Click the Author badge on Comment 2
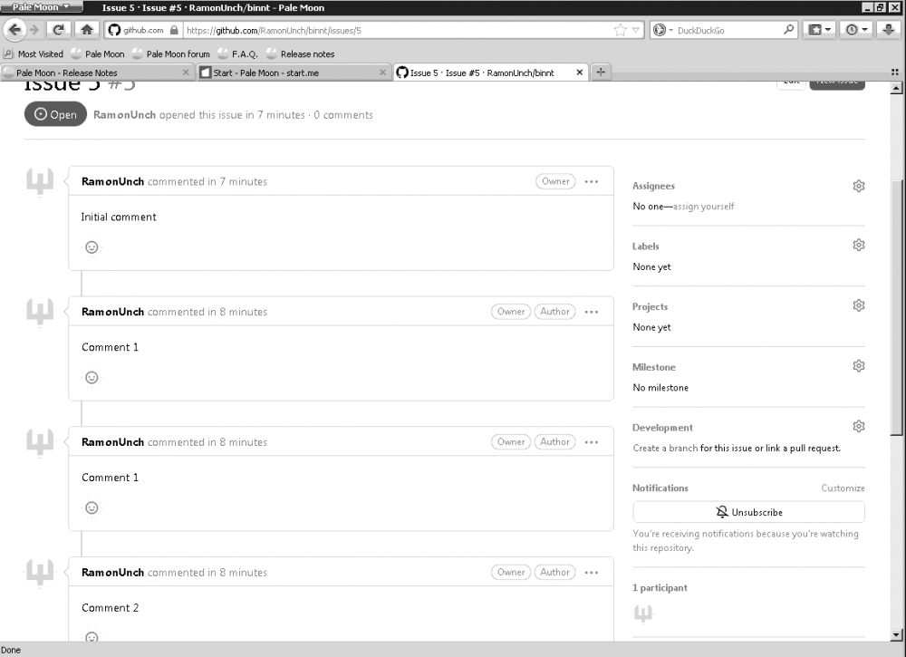 (554, 572)
